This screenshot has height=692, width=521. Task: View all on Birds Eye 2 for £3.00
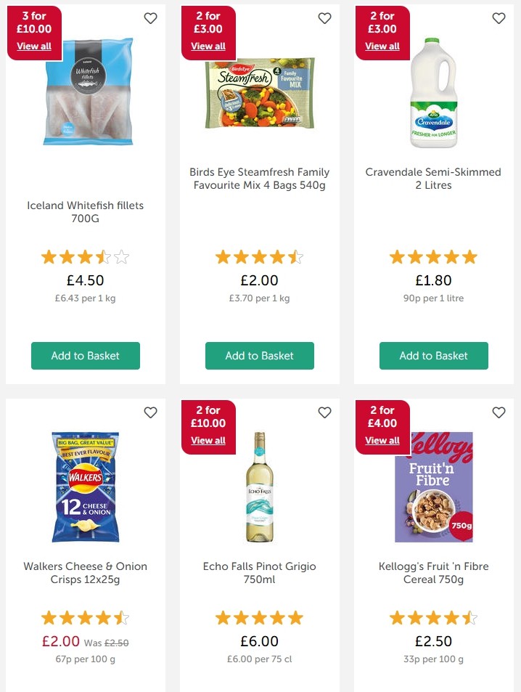208,46
